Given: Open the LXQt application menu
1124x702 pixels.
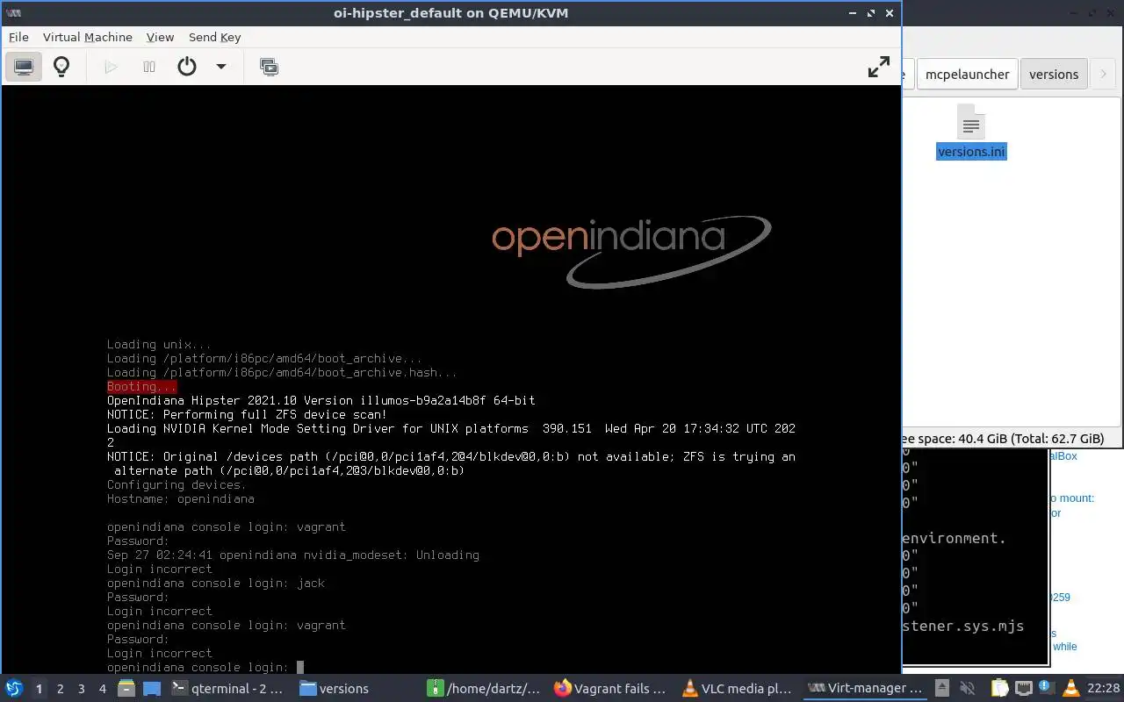Looking at the screenshot, I should [x=14, y=689].
